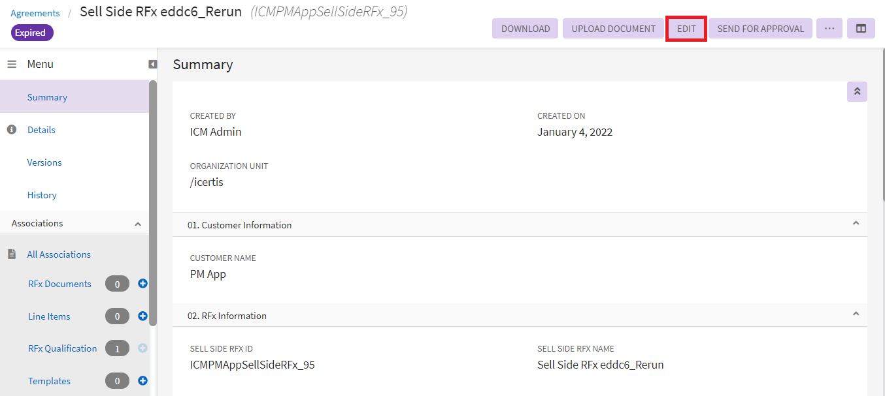
Task: Collapse the entire Summary section
Action: 857,92
